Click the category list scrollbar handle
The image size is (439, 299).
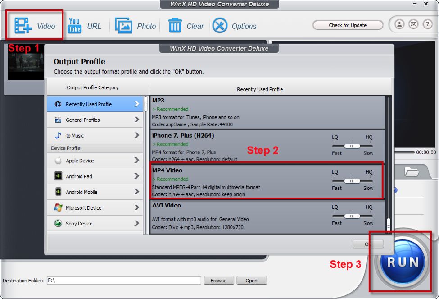[146, 104]
